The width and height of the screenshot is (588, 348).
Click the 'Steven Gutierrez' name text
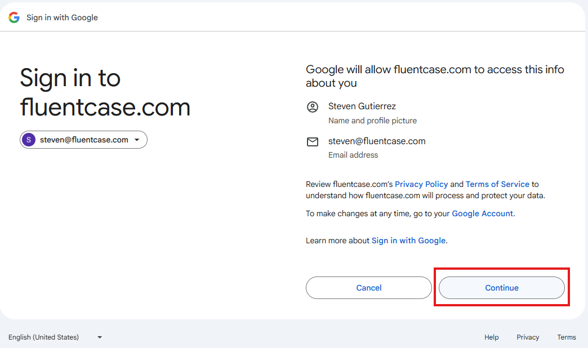pyautogui.click(x=362, y=106)
